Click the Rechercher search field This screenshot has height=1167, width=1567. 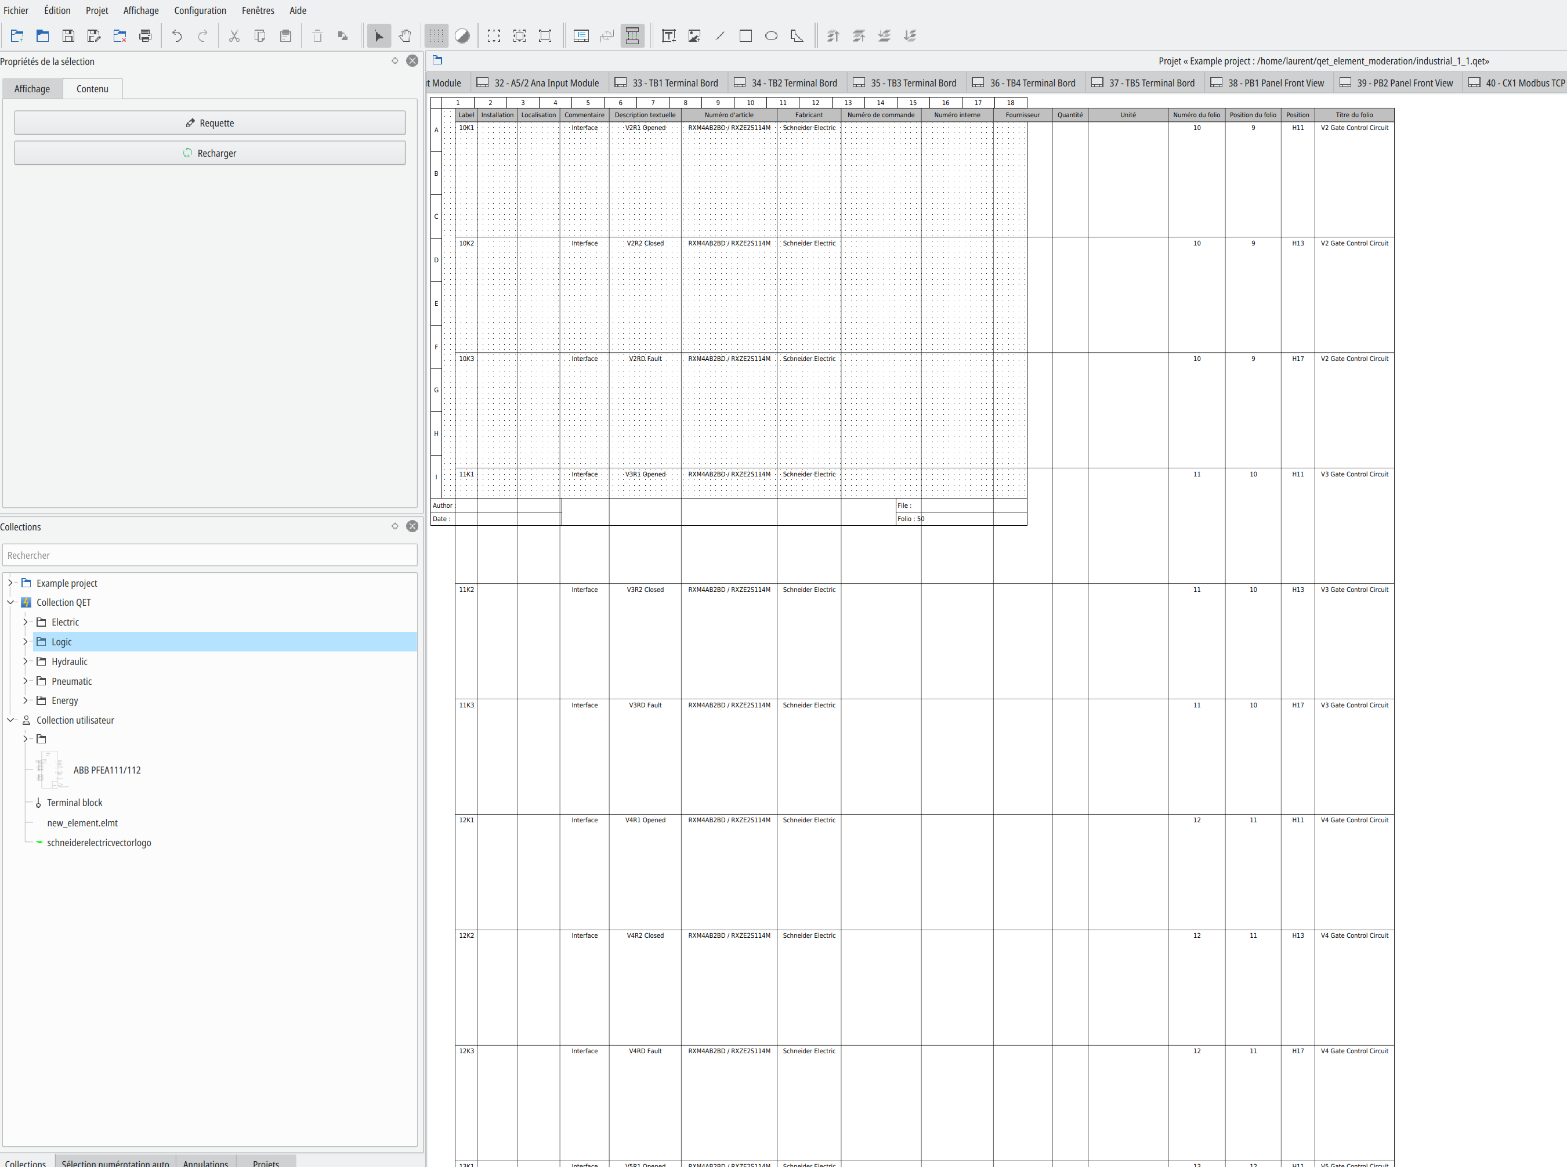210,555
